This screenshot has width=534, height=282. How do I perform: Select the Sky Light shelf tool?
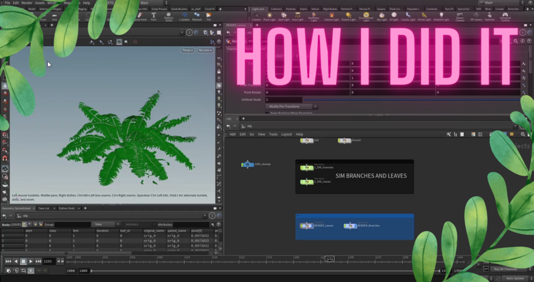click(x=382, y=16)
